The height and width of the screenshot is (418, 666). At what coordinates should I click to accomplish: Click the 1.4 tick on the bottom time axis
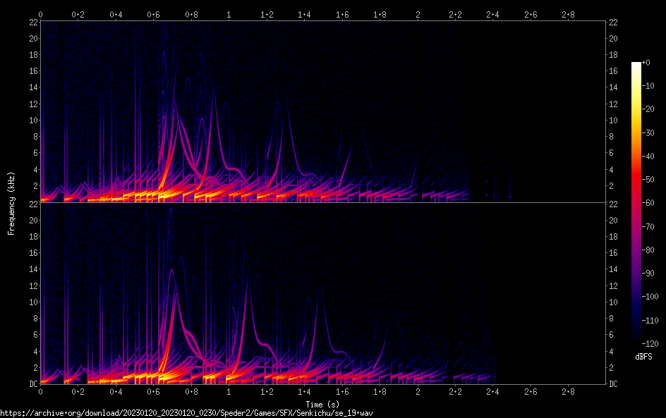pos(304,391)
